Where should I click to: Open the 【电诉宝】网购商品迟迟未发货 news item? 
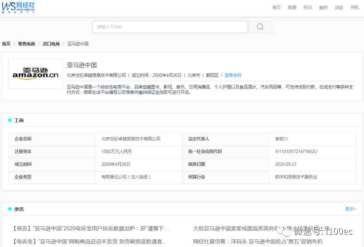(89, 242)
